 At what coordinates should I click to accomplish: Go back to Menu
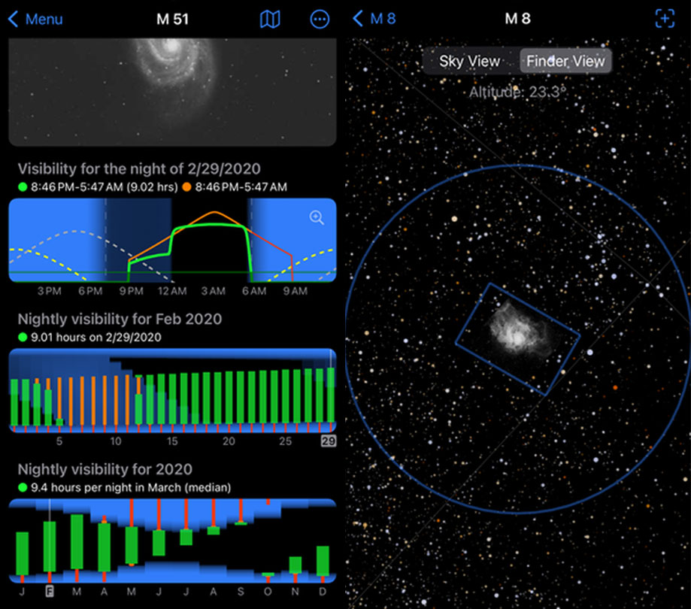pyautogui.click(x=44, y=20)
